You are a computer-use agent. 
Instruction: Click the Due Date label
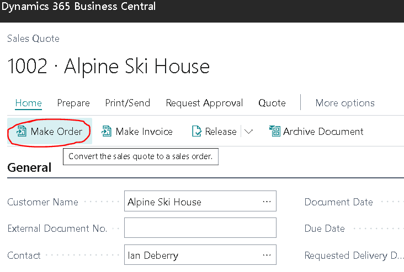pyautogui.click(x=325, y=229)
